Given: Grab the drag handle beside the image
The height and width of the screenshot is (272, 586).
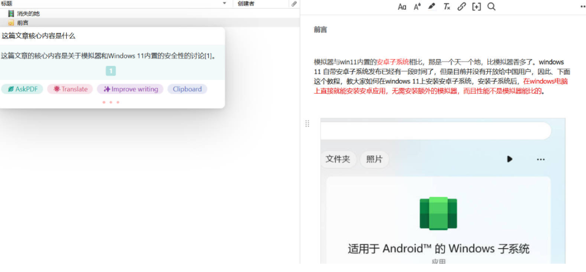Looking at the screenshot, I should (x=307, y=124).
